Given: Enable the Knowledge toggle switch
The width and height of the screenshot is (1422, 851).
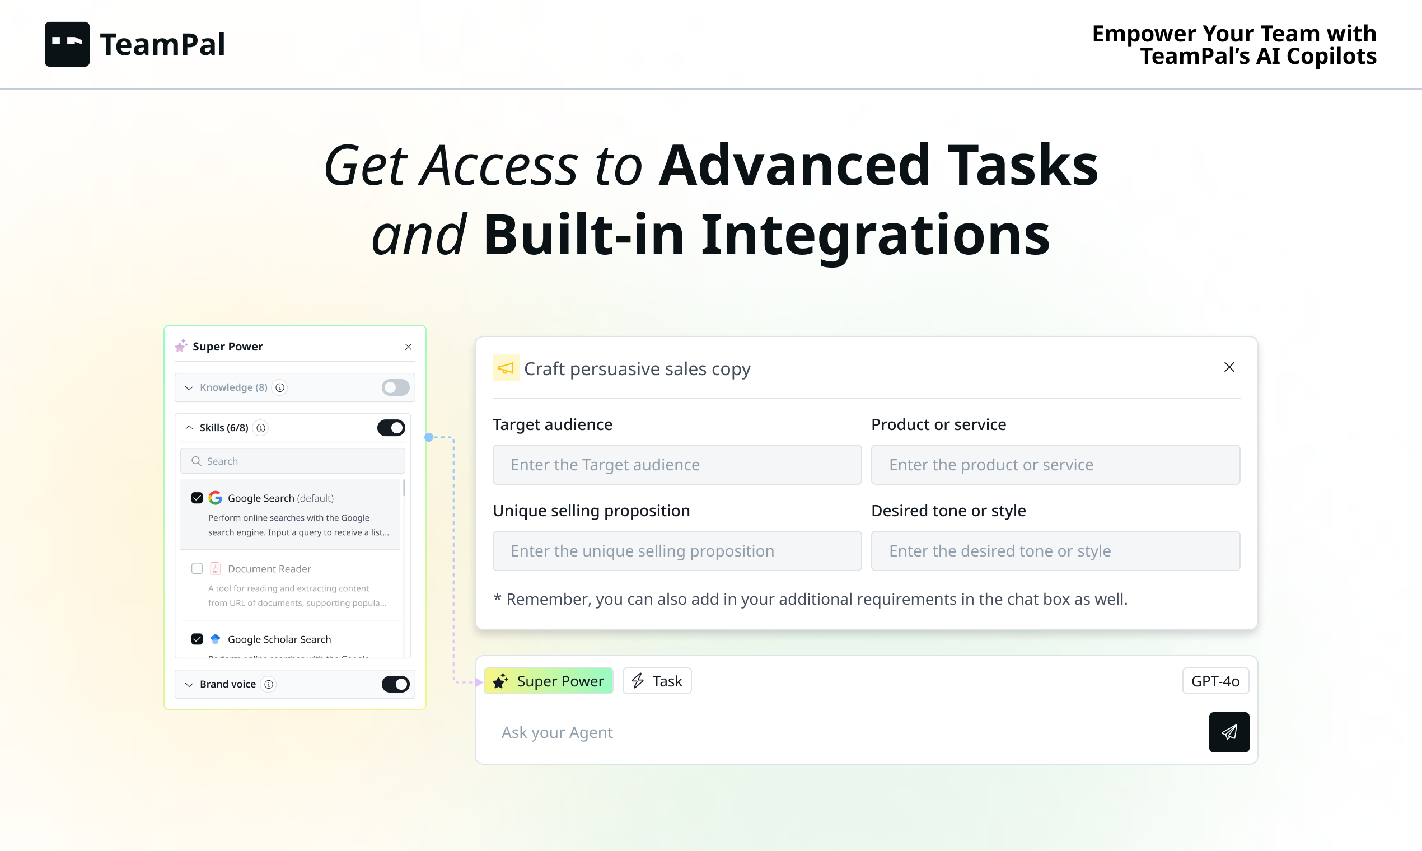Looking at the screenshot, I should (x=395, y=387).
